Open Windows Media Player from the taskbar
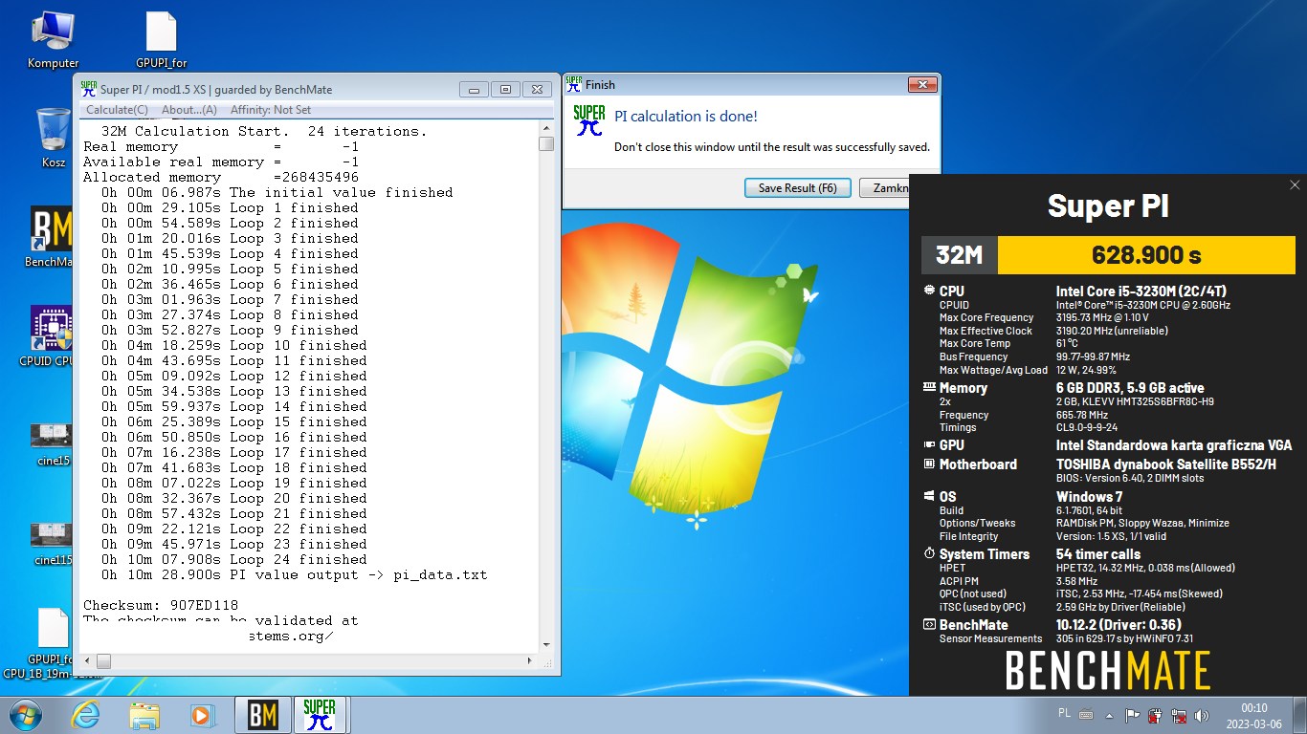This screenshot has height=734, width=1307. (x=201, y=715)
